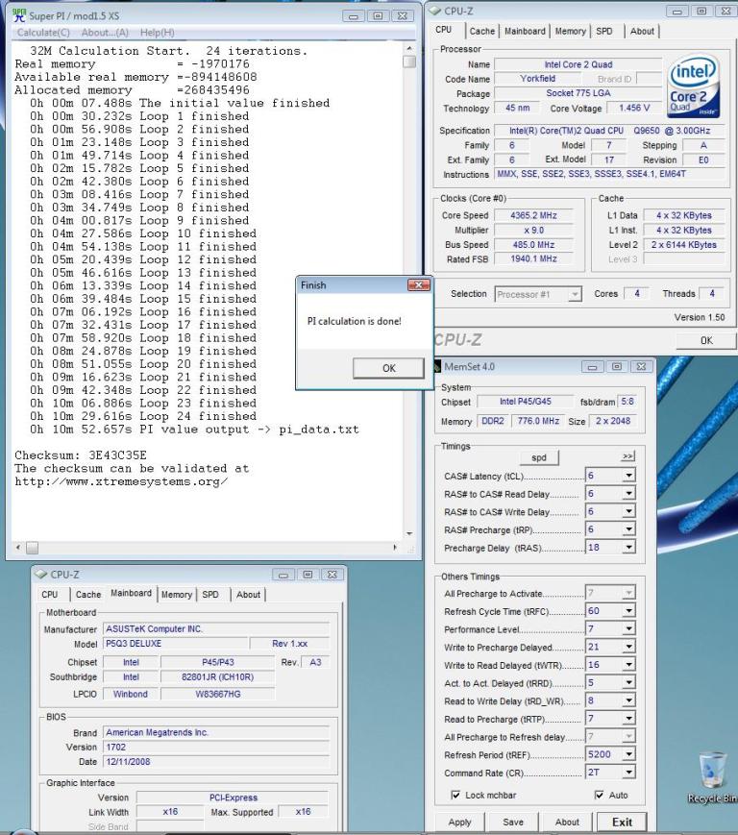Click the About button in MemSet

[567, 823]
